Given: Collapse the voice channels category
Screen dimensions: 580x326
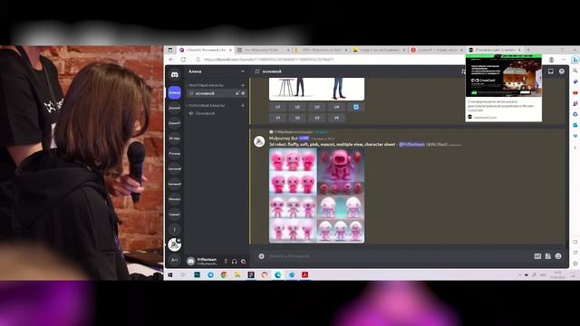Looking at the screenshot, I should tap(207, 105).
